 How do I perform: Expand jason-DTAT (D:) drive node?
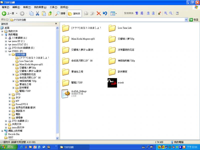pos(6,44)
